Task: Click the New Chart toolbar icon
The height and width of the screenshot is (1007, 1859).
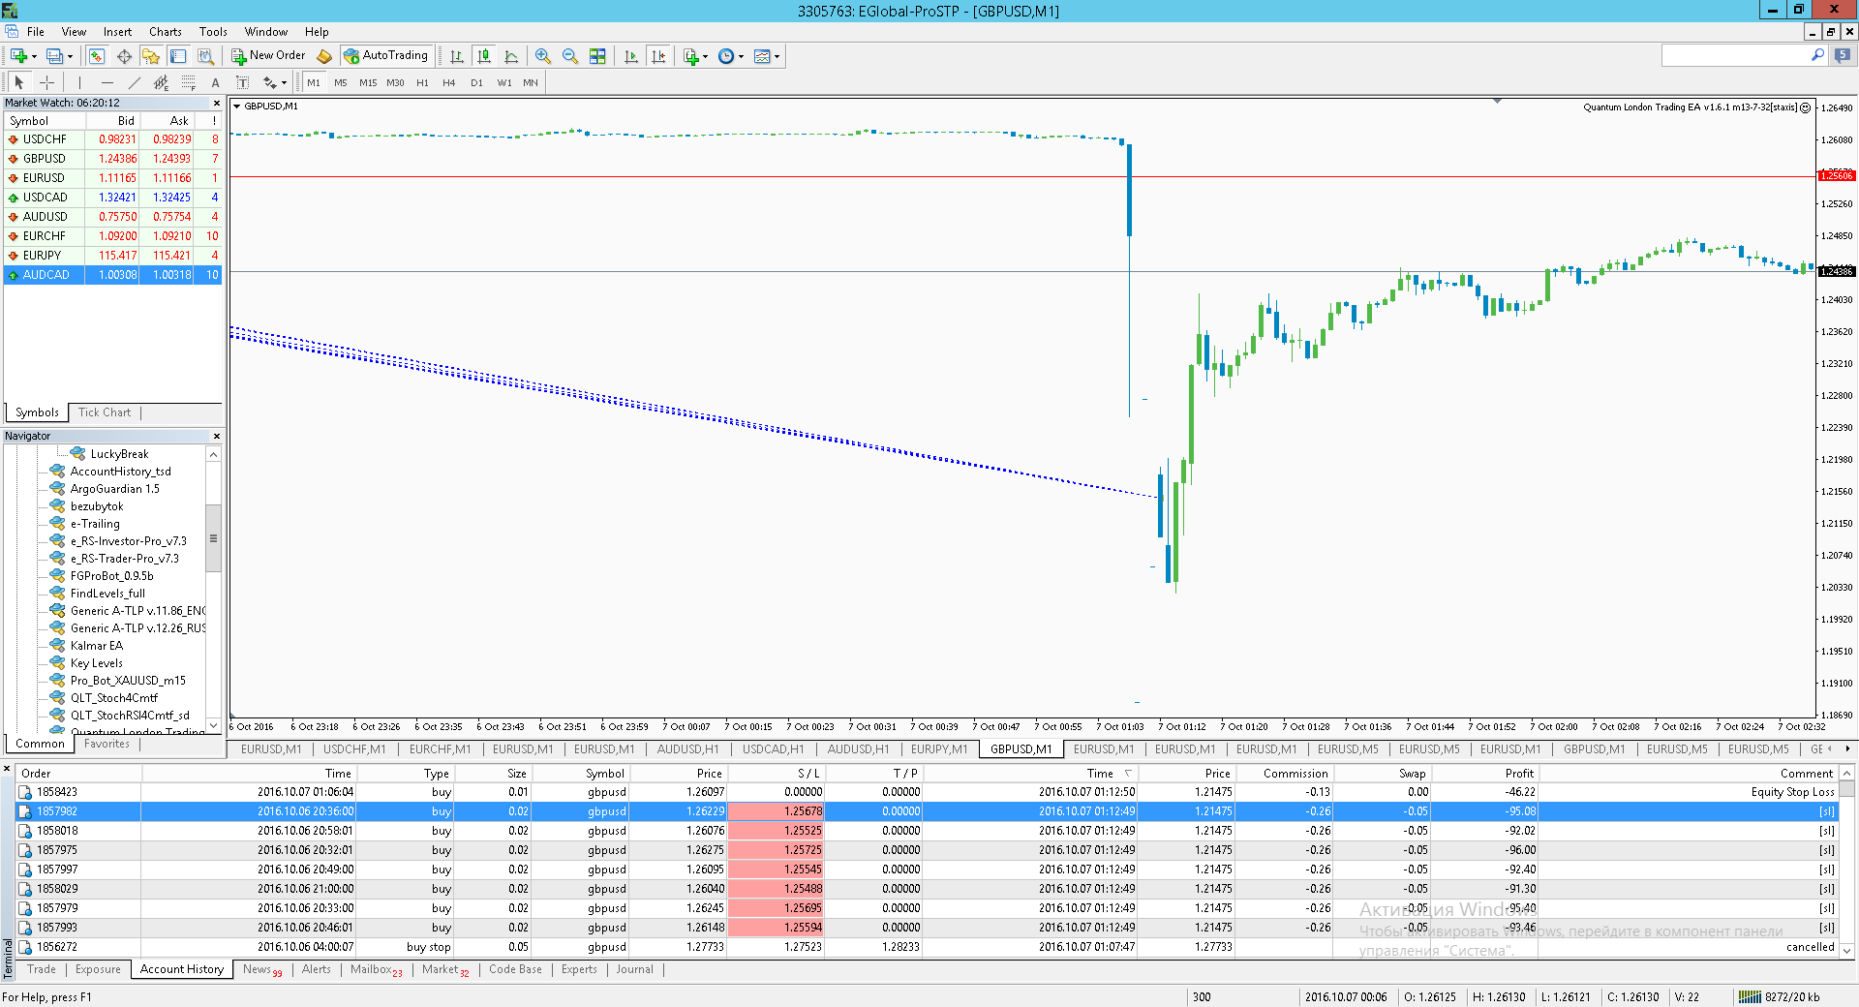Action: (x=19, y=56)
